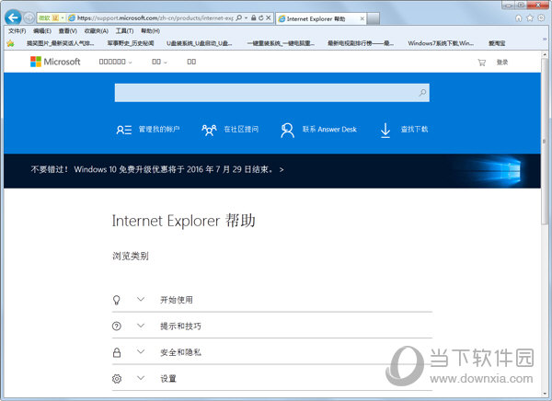Click the favorites star icon in bookmarks bar
The height and width of the screenshot is (401, 552).
point(10,42)
